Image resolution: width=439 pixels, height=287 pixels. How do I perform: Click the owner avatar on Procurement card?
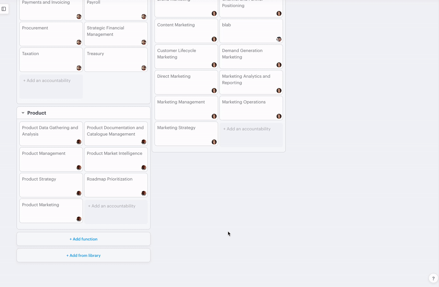79,42
